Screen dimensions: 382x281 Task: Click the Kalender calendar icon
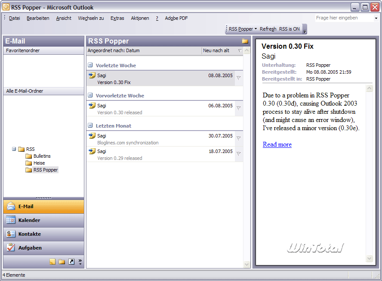click(11, 220)
